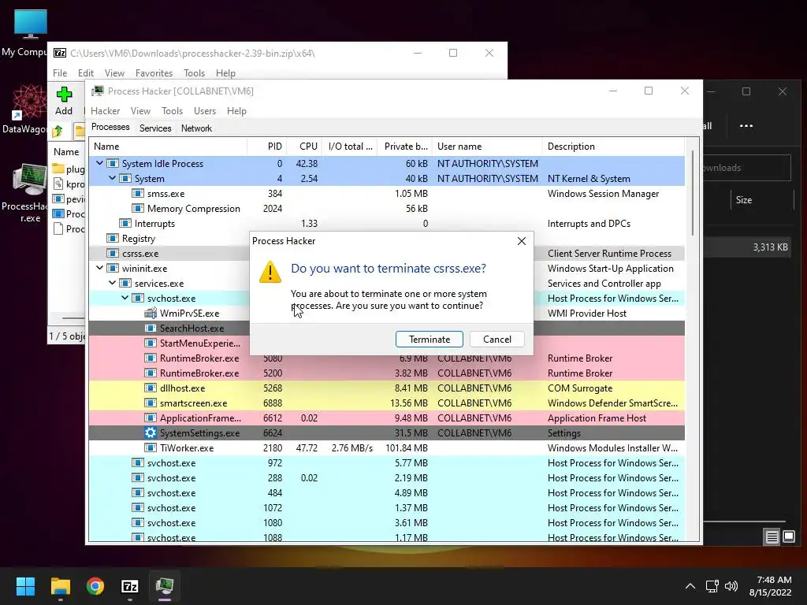Switch to the Network tab
Screen dimensions: 807x605
(x=196, y=128)
